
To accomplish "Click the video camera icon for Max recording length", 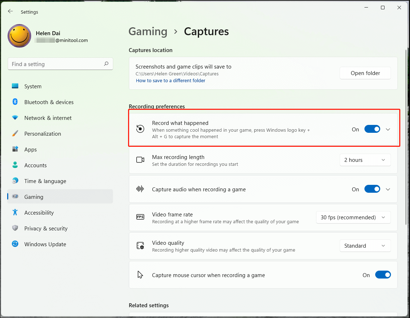I will 140,160.
